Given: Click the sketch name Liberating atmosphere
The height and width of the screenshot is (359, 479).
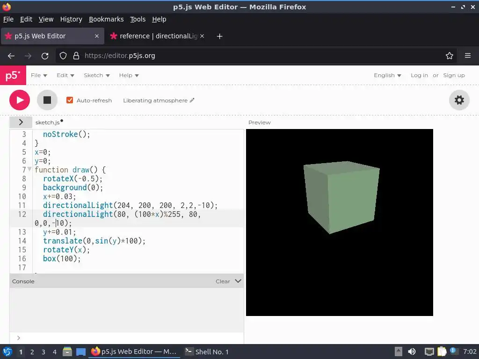Looking at the screenshot, I should click(x=155, y=101).
